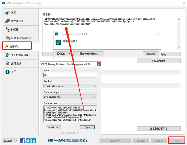
Task: Open the Facebook link icon
Action: click(22, 141)
